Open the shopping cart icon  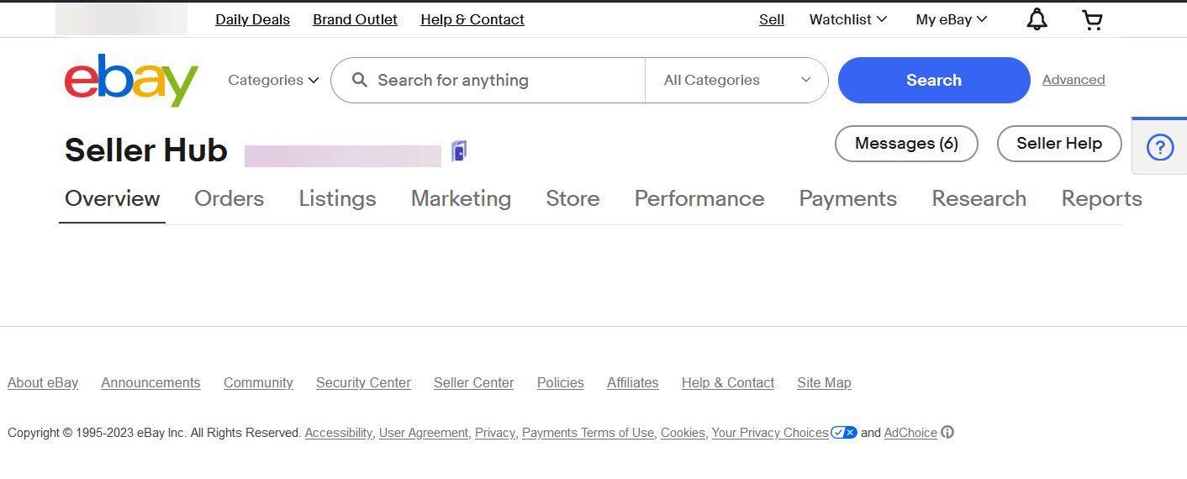(x=1092, y=19)
